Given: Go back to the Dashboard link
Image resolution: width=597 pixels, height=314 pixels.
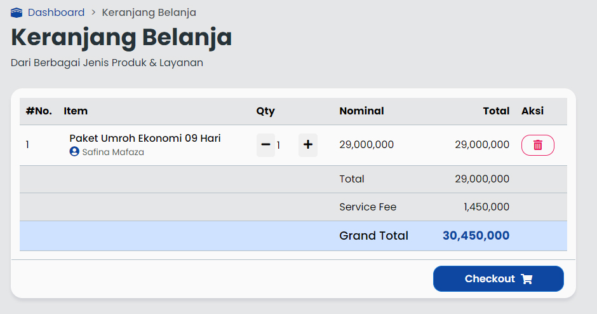Looking at the screenshot, I should point(56,13).
